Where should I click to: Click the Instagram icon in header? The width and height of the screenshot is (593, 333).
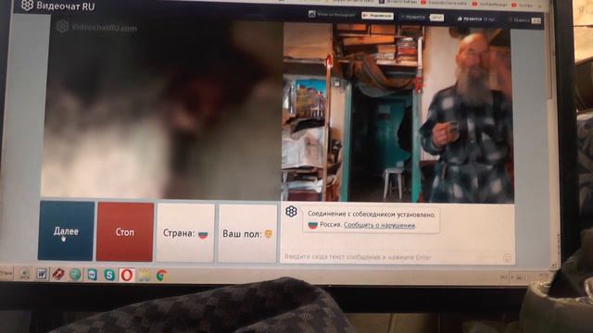click(311, 14)
